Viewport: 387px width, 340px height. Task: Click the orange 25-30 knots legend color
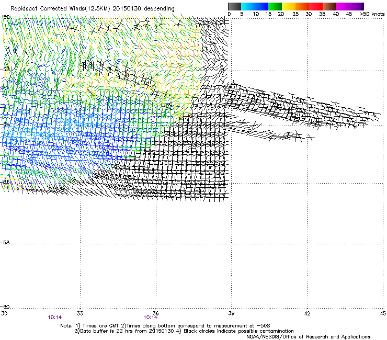(302, 6)
